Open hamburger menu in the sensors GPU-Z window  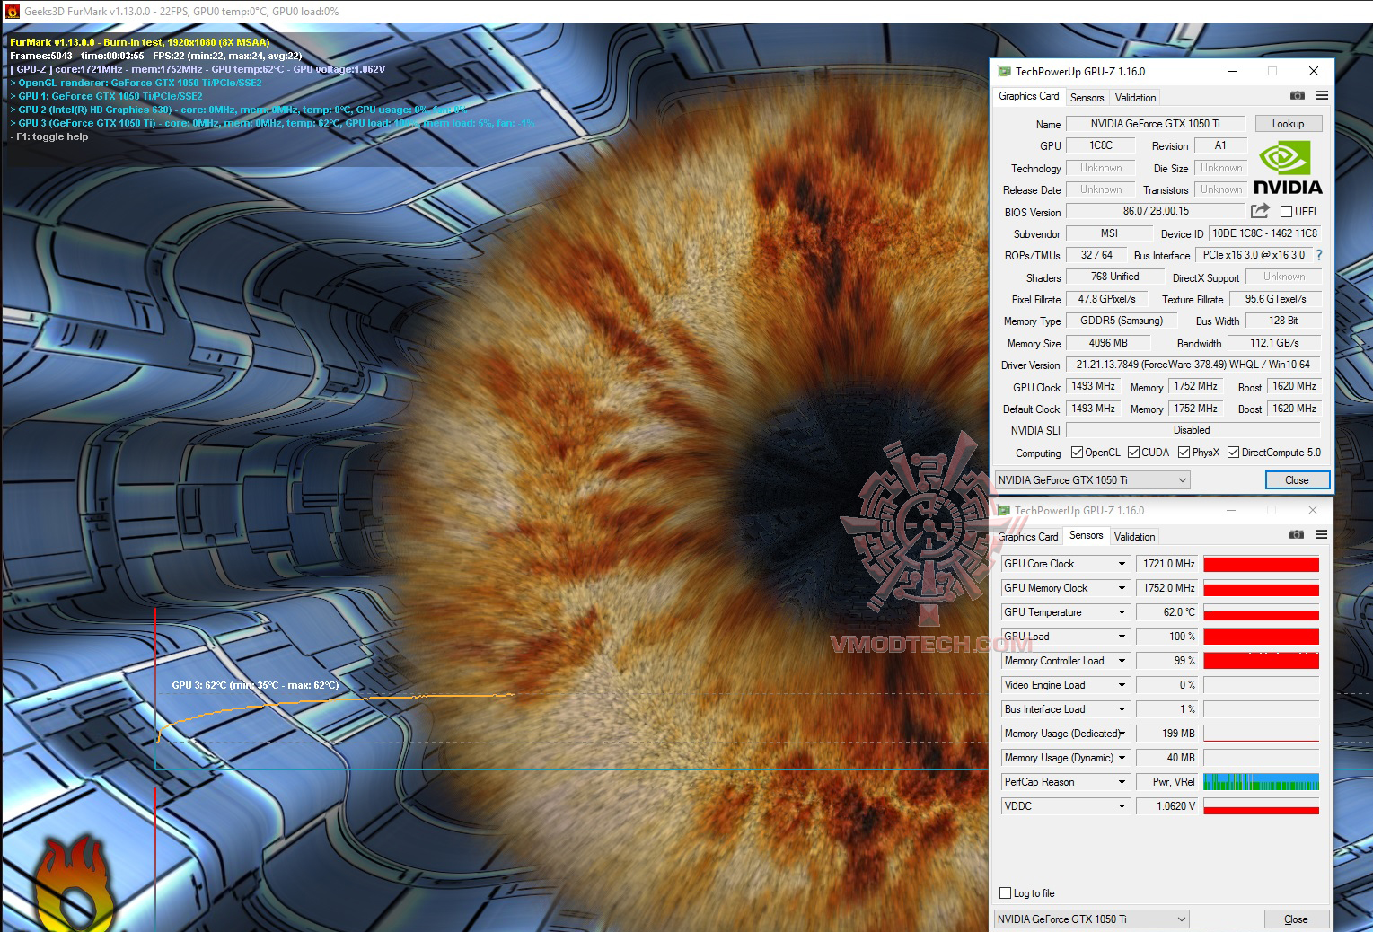[x=1321, y=534]
